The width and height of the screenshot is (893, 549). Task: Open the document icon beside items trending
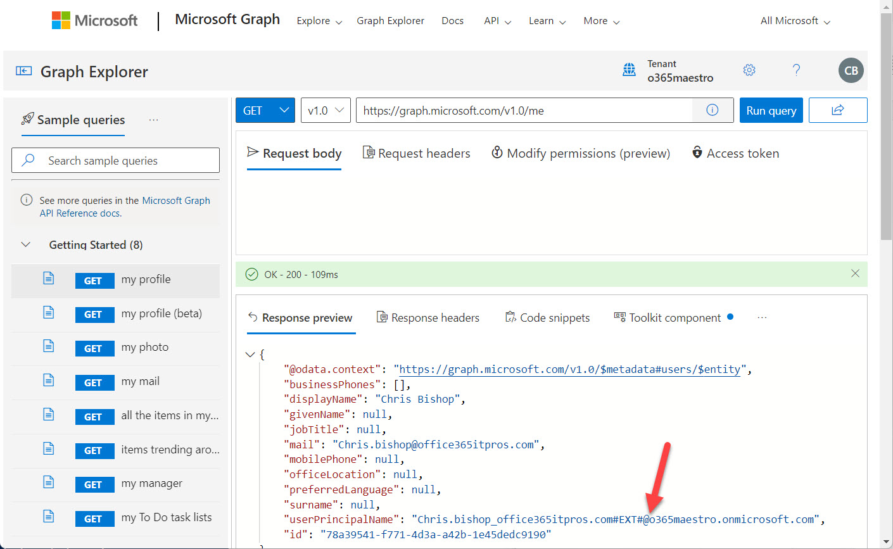[x=49, y=449]
